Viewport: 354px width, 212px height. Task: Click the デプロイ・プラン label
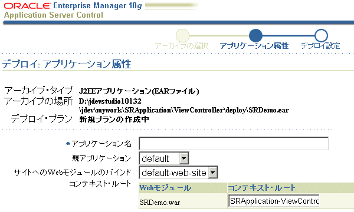[42, 118]
